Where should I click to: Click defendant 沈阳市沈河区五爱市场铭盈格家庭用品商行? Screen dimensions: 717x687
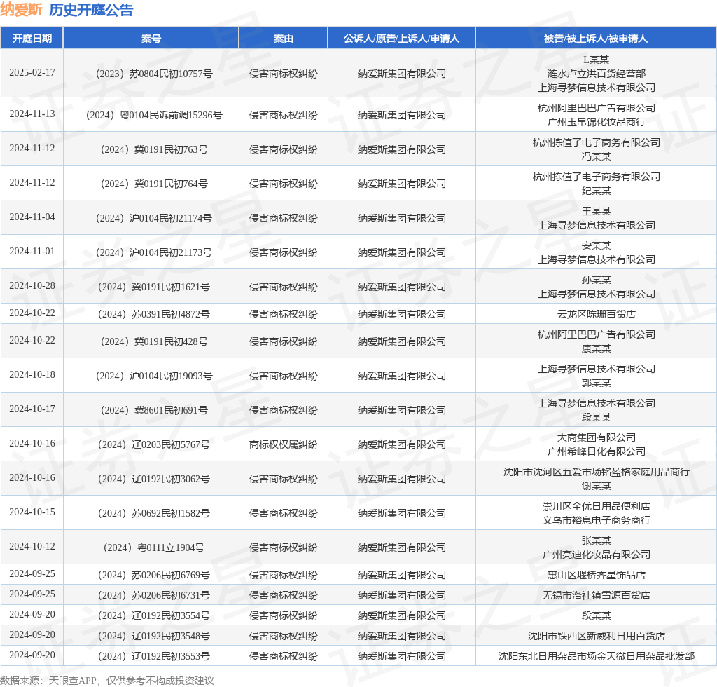[597, 472]
